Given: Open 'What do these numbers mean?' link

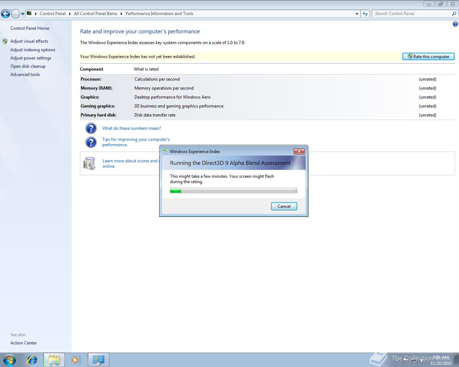Looking at the screenshot, I should (x=132, y=128).
